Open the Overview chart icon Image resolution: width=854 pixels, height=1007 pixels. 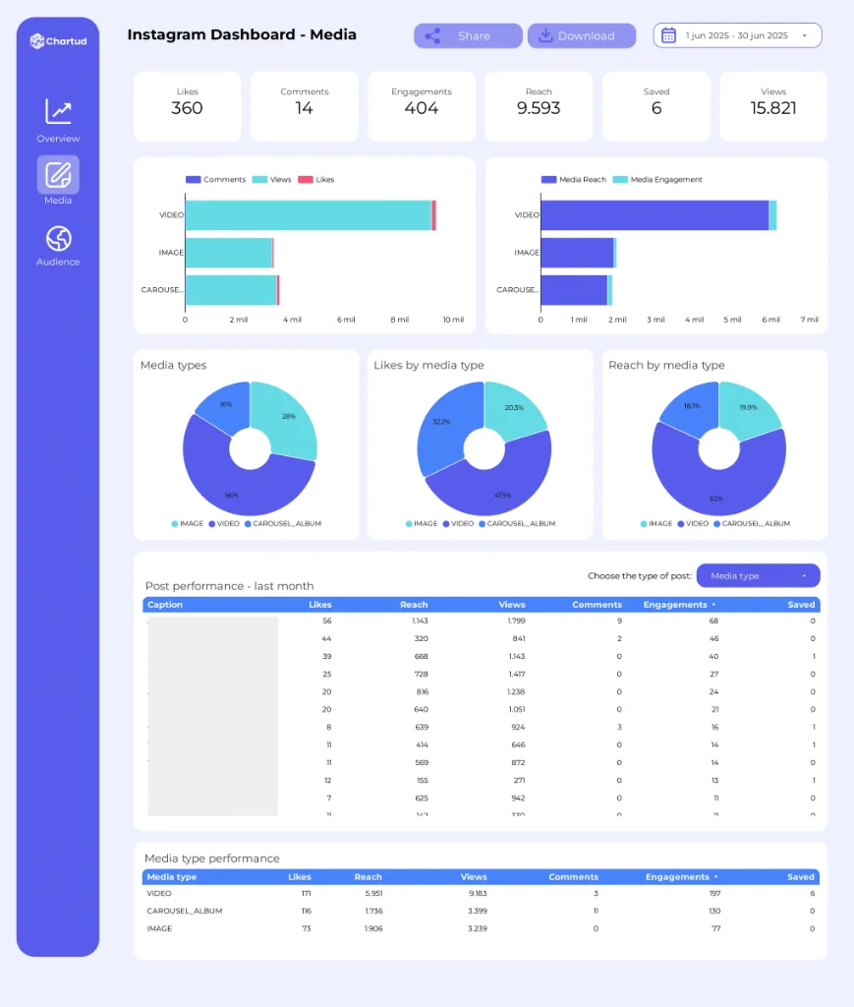pos(58,112)
